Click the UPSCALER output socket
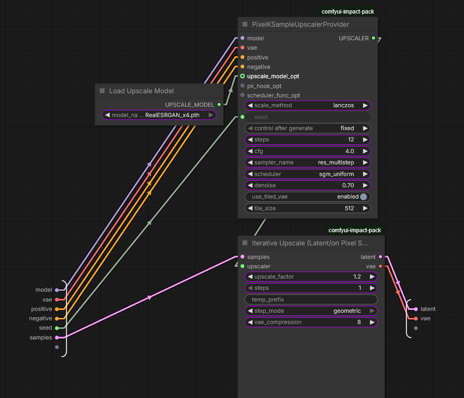This screenshot has width=464, height=398. click(374, 38)
